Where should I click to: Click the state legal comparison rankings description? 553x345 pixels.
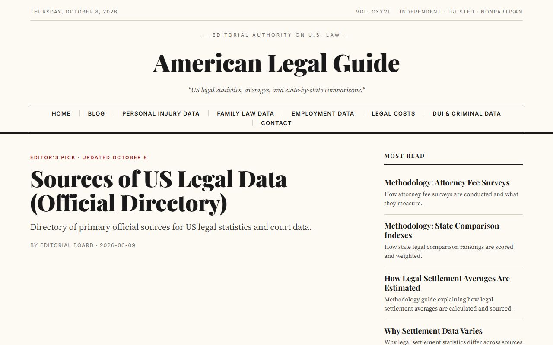coord(449,251)
